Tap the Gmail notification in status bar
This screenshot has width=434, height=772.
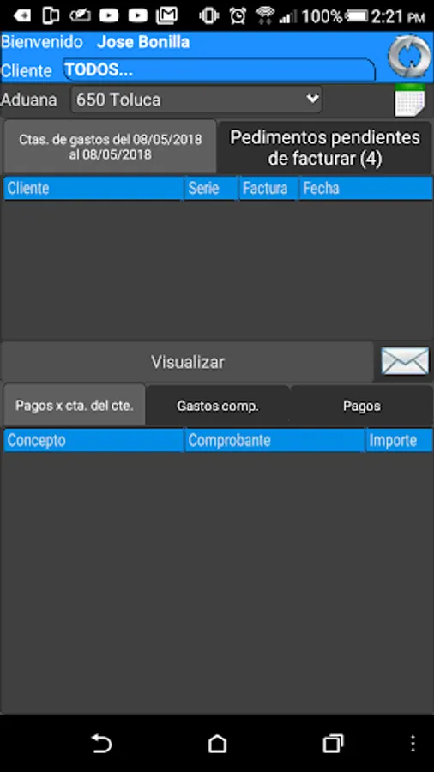click(166, 16)
